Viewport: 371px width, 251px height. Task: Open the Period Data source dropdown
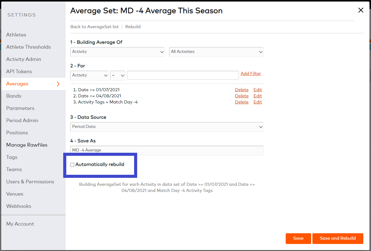click(x=167, y=127)
